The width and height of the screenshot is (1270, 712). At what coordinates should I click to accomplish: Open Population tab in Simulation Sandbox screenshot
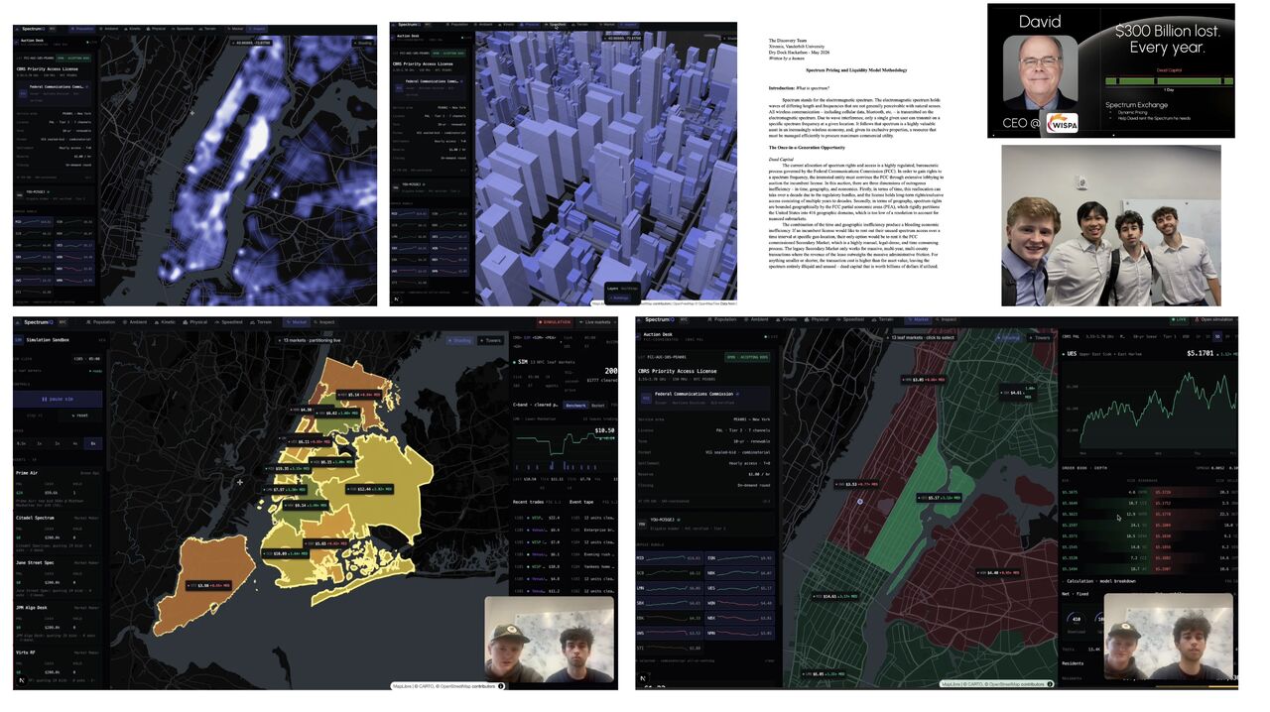click(x=100, y=322)
